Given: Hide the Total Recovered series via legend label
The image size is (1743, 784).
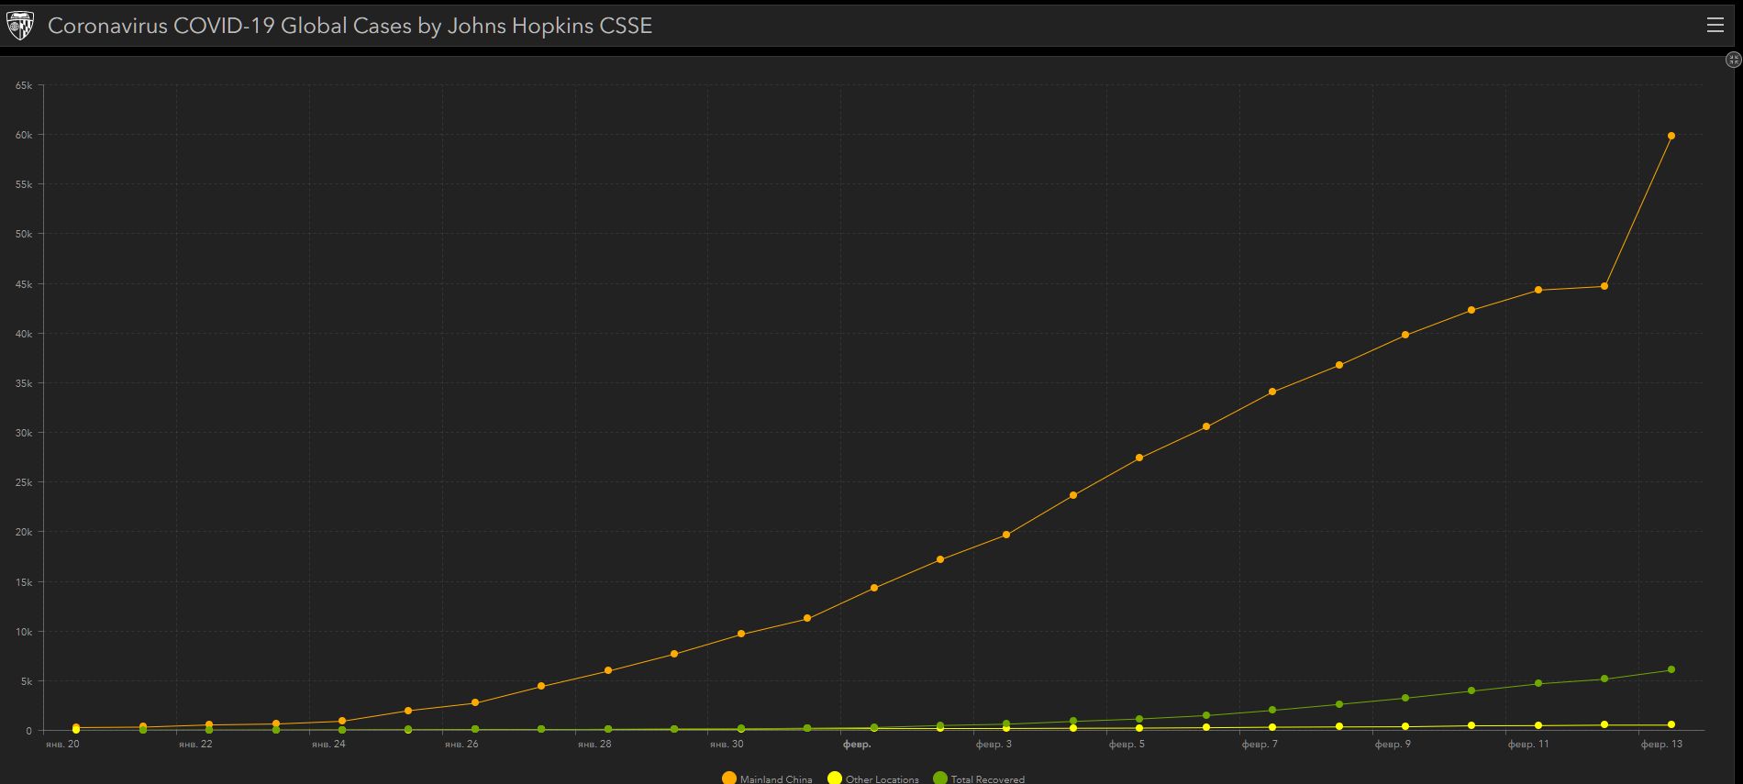Looking at the screenshot, I should point(987,778).
